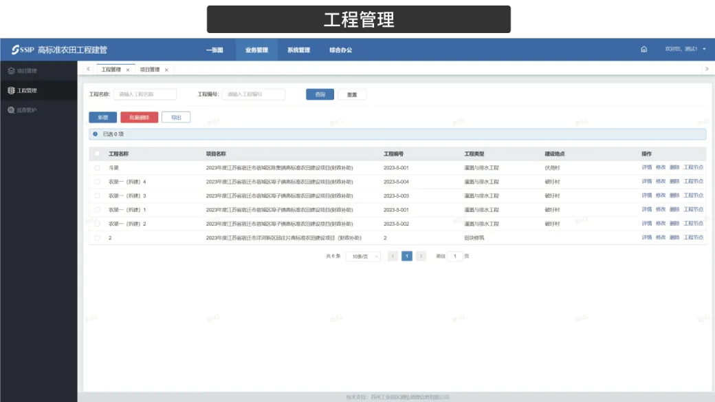
Task: Click the 重置 reset button
Action: [352, 94]
